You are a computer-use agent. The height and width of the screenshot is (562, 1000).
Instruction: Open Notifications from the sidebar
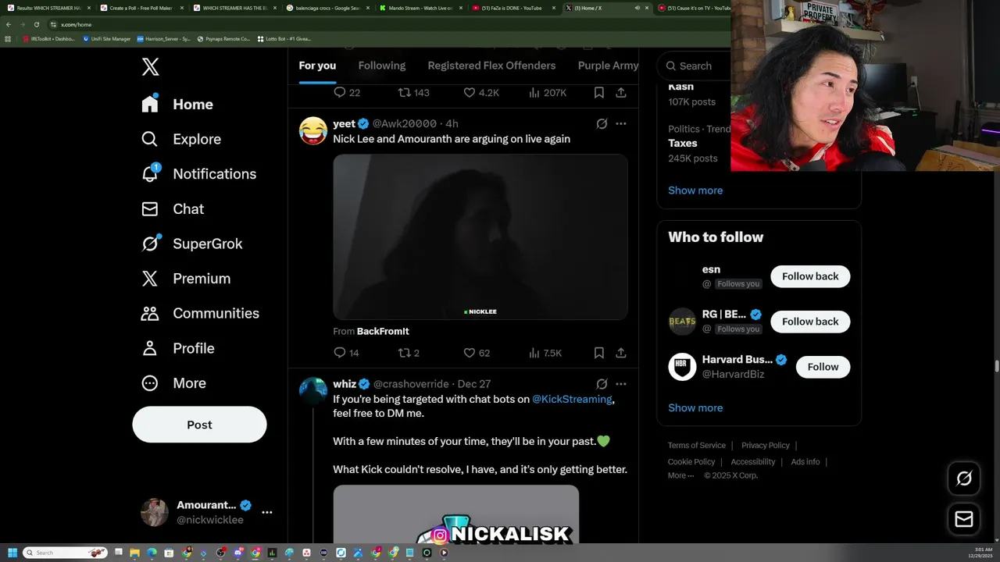tap(198, 174)
